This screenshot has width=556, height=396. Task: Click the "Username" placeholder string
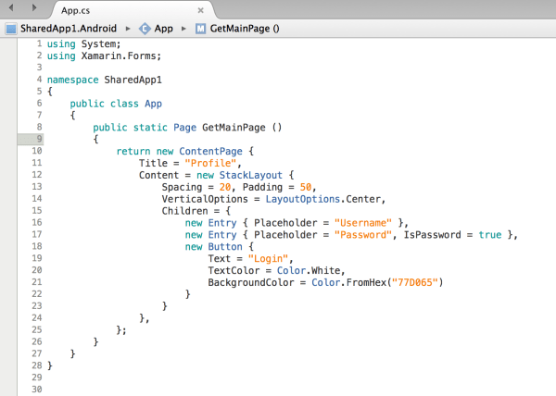pos(364,223)
